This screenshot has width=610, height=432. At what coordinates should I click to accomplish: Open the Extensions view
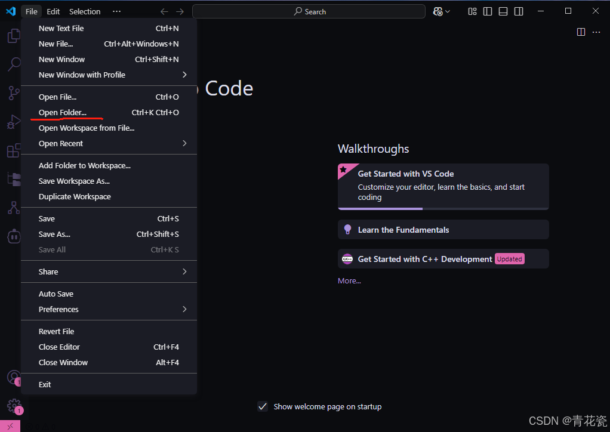pyautogui.click(x=14, y=150)
